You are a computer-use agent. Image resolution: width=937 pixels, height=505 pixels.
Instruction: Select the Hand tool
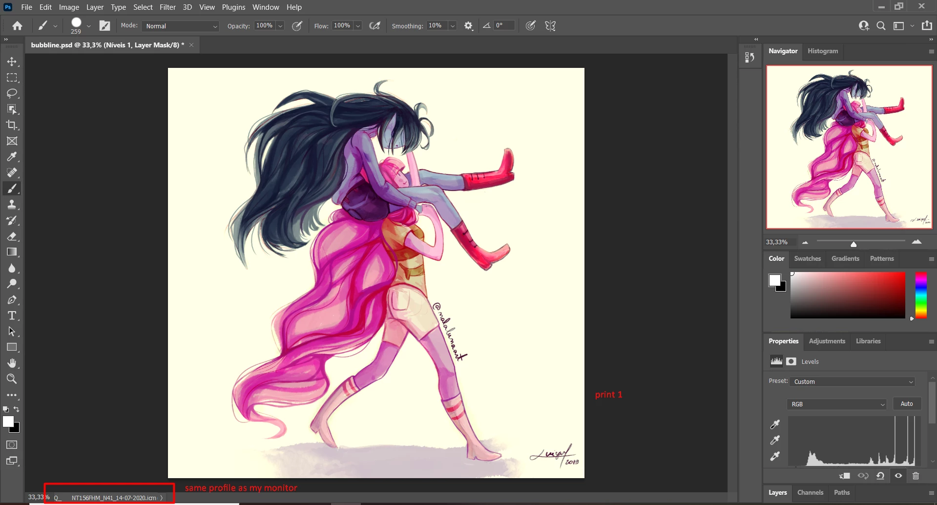pyautogui.click(x=12, y=363)
